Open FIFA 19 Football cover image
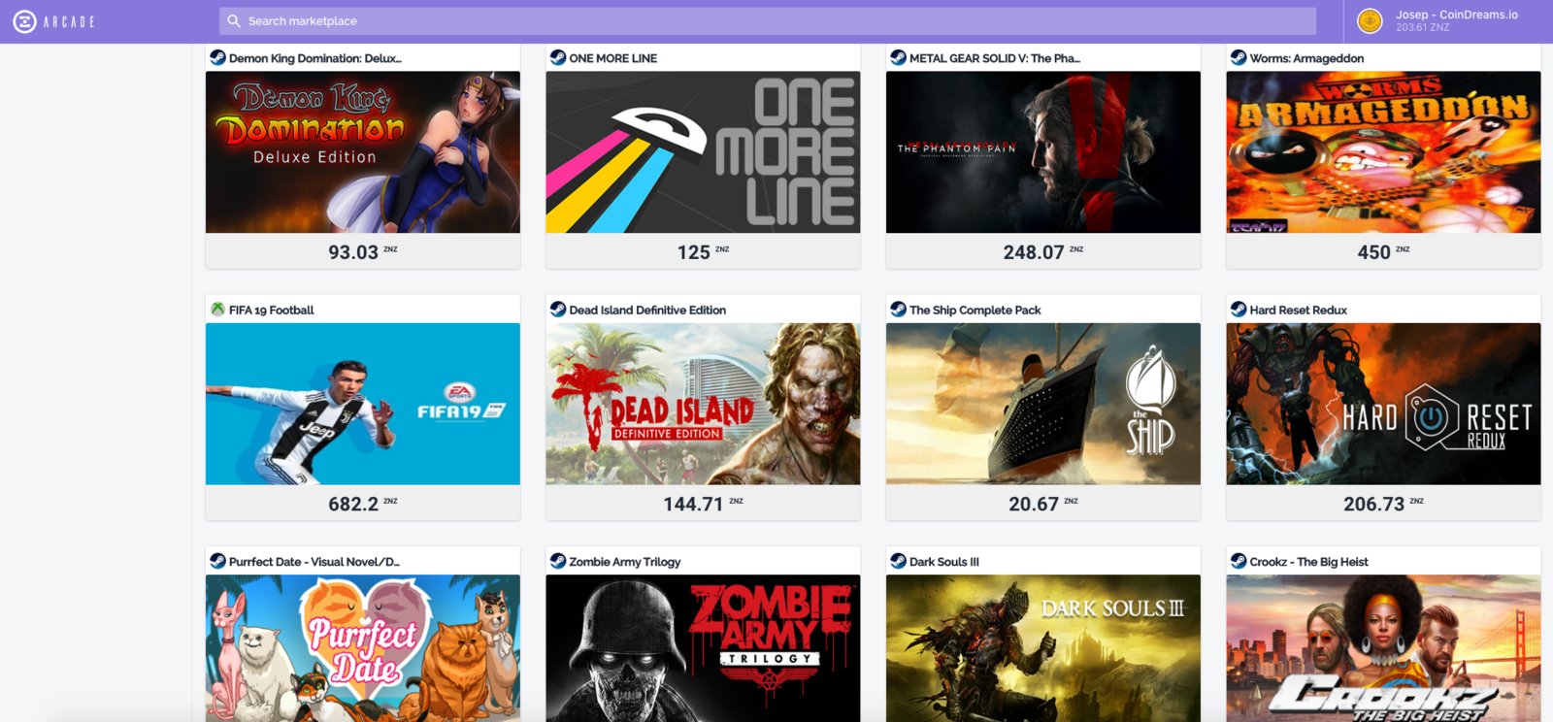The width and height of the screenshot is (1553, 722). pos(363,404)
